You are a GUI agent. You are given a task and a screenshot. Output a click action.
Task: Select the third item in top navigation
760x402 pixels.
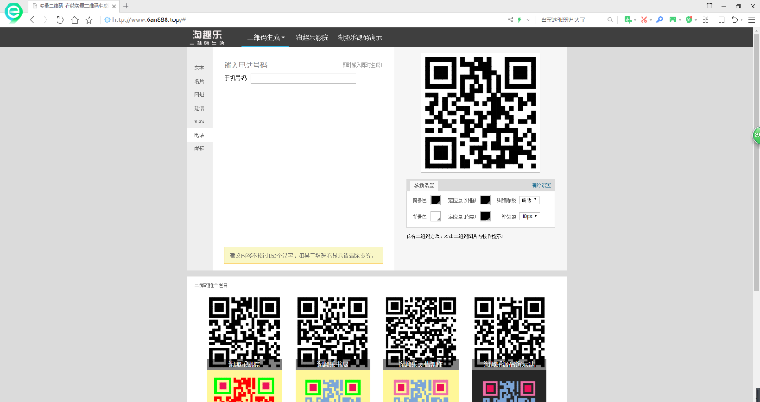tap(360, 37)
